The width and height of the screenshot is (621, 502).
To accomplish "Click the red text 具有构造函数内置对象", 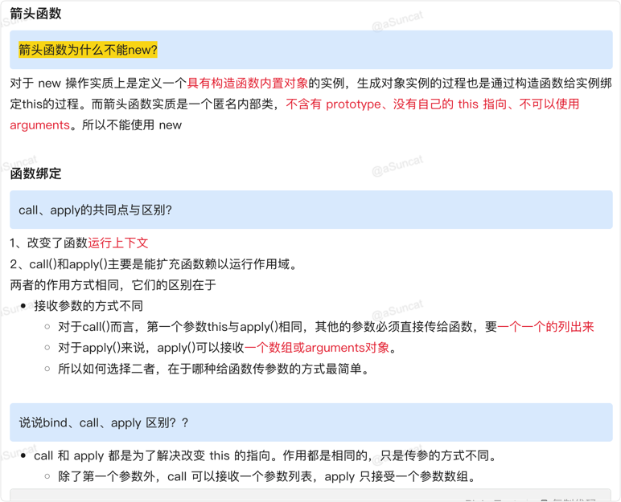I will (x=248, y=83).
